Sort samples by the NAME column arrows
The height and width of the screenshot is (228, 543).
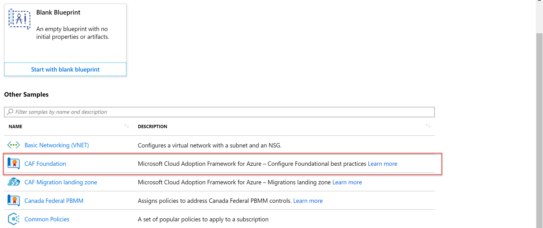127,126
